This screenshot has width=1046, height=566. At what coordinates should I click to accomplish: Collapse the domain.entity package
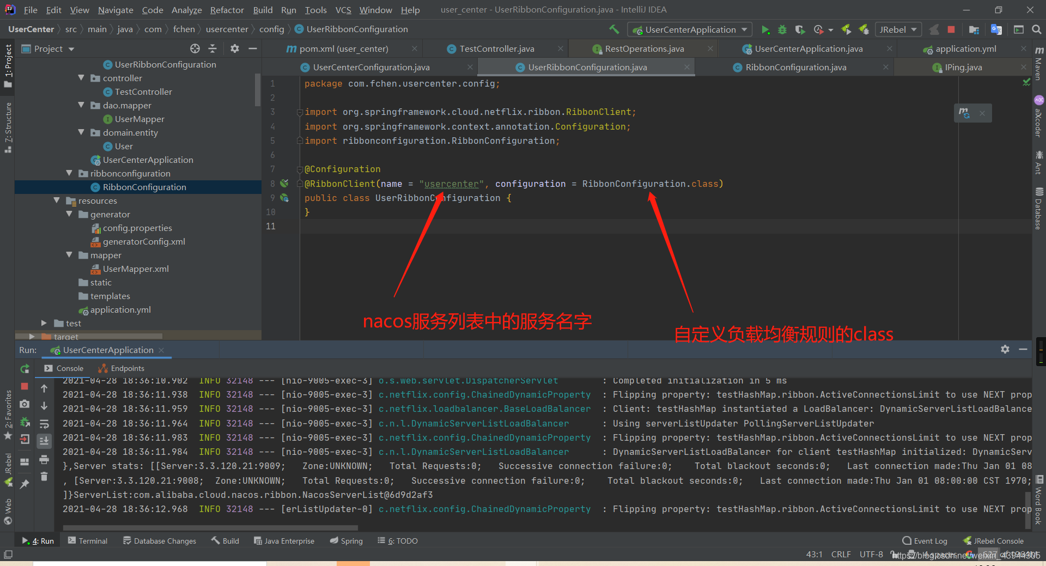(x=81, y=132)
